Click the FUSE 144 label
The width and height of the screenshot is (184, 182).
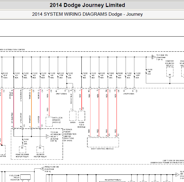pyautogui.click(x=120, y=76)
